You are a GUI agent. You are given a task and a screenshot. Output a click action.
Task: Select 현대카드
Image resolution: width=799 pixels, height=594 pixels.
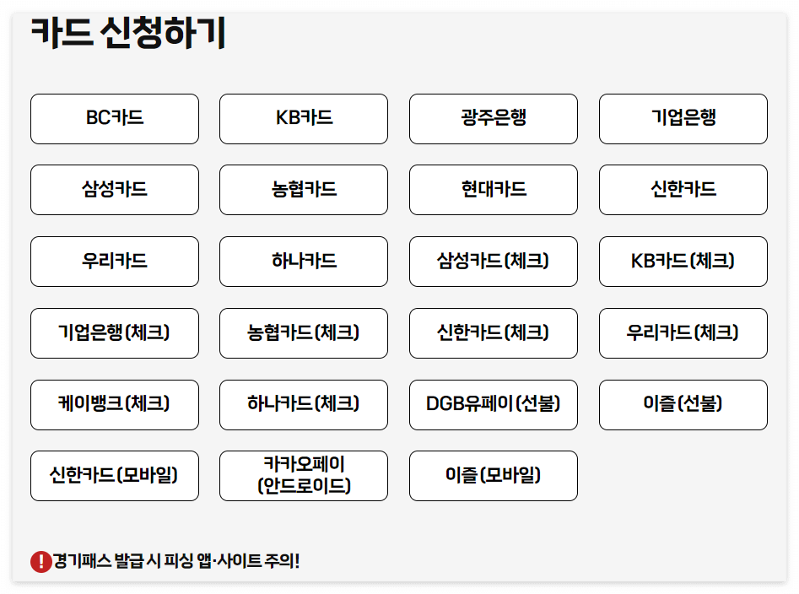pos(493,190)
